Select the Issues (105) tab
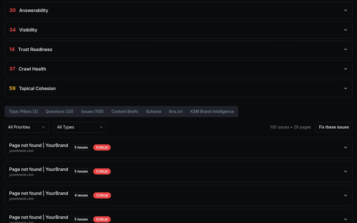 click(92, 111)
